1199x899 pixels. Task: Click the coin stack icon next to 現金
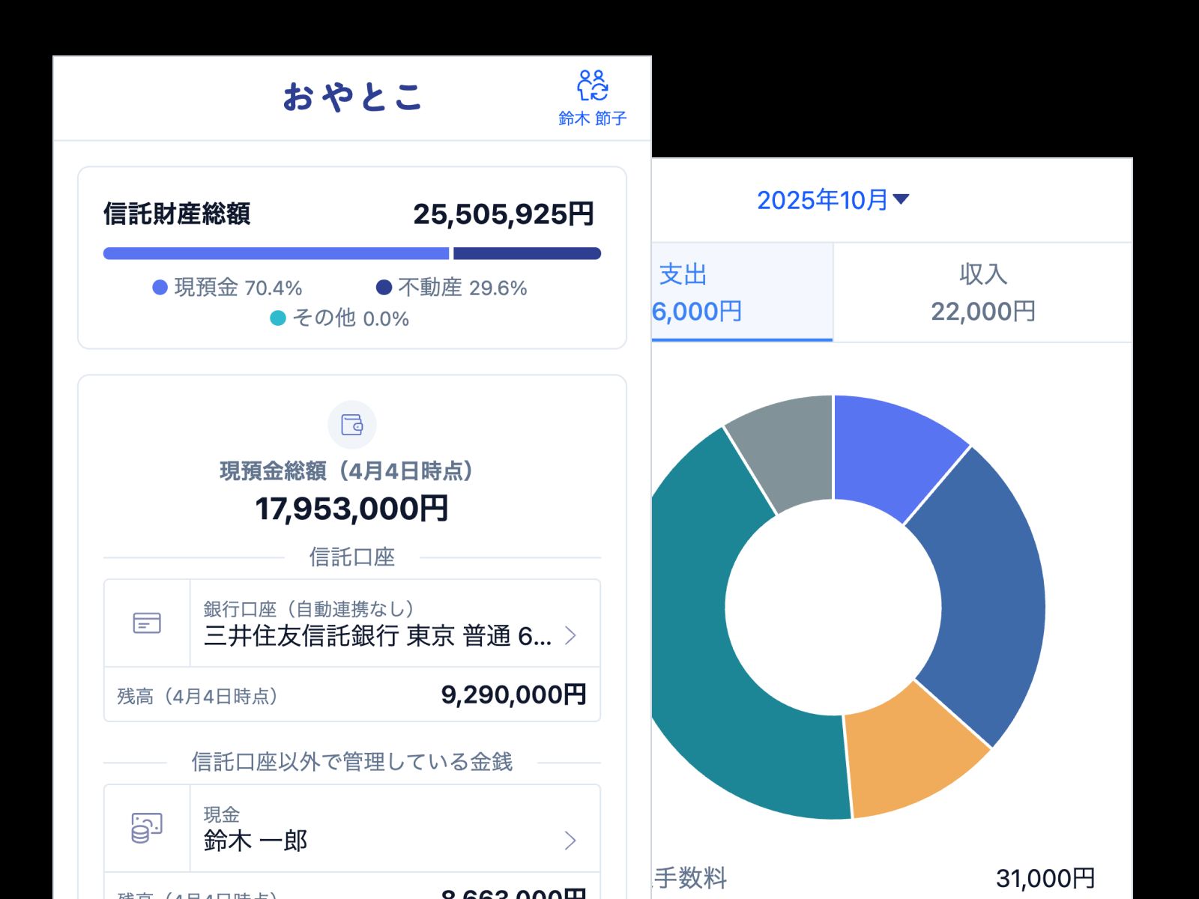point(147,826)
